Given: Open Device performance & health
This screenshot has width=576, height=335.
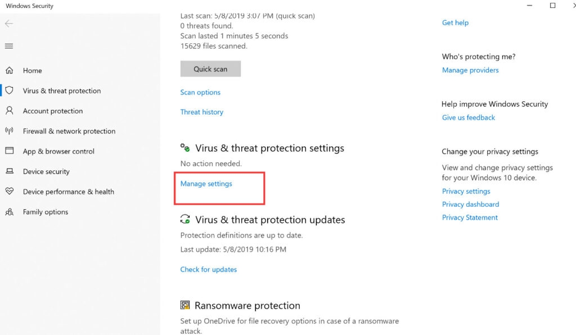Looking at the screenshot, I should click(68, 192).
